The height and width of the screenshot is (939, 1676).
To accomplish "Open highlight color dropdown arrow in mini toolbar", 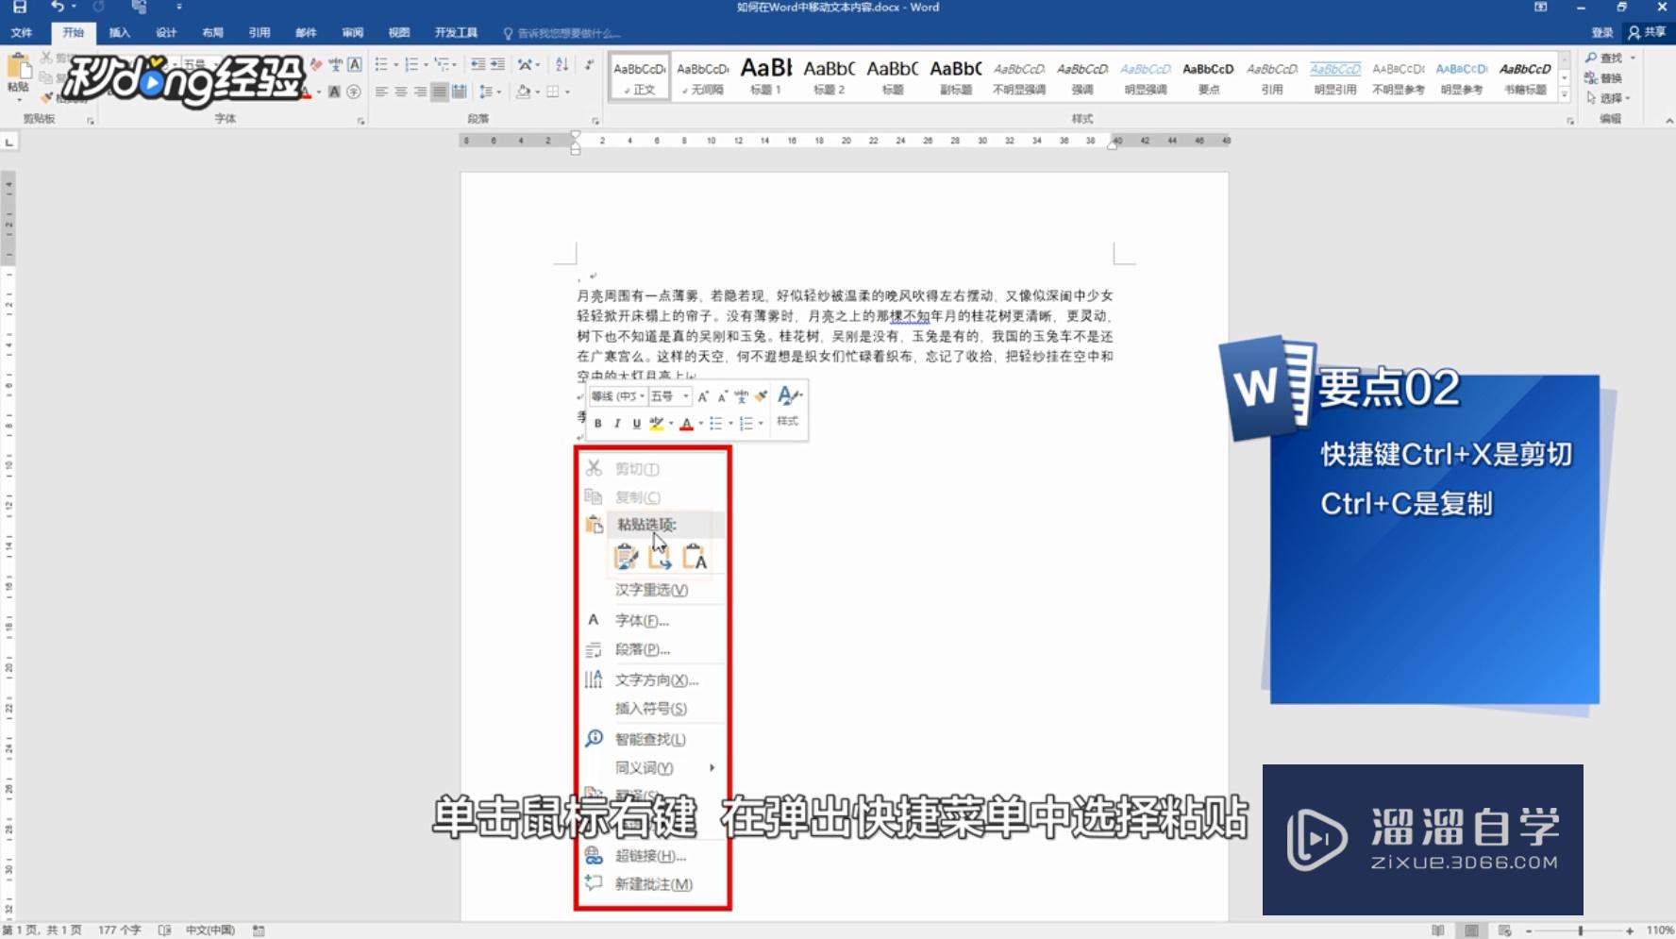I will pyautogui.click(x=671, y=424).
